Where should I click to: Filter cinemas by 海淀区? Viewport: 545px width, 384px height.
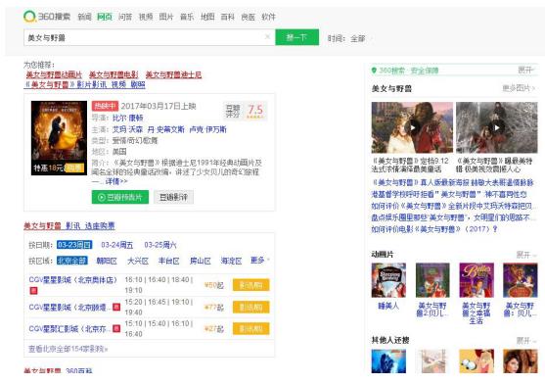(231, 261)
